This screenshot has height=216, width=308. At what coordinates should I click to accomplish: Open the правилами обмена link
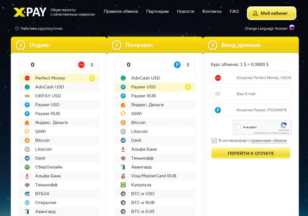point(268,141)
